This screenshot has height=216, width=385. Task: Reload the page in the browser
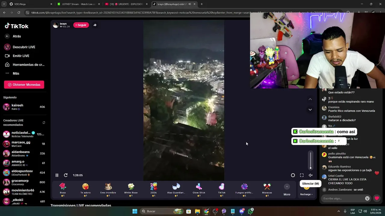(x=19, y=13)
